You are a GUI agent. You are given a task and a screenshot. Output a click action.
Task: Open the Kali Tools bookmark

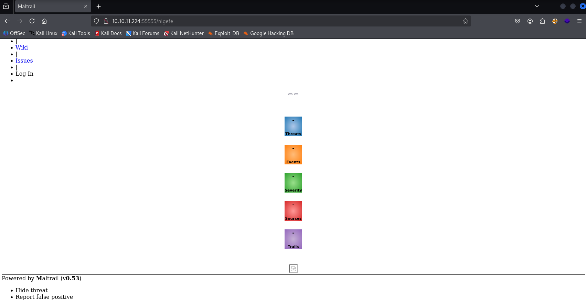[76, 33]
